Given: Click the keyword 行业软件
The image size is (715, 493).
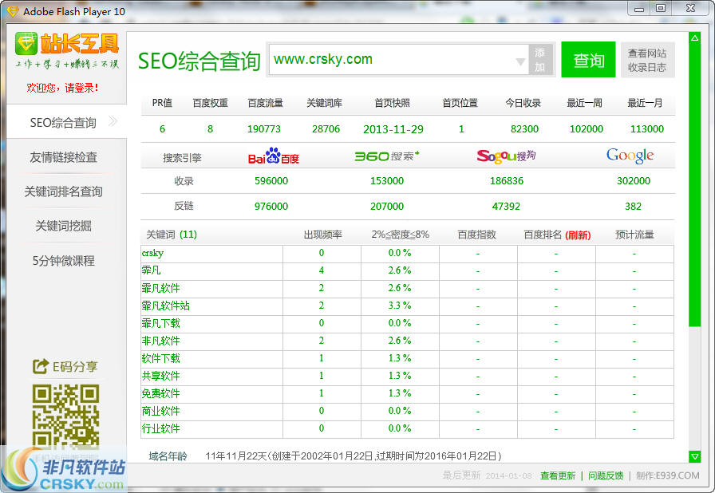Looking at the screenshot, I should pos(160,428).
